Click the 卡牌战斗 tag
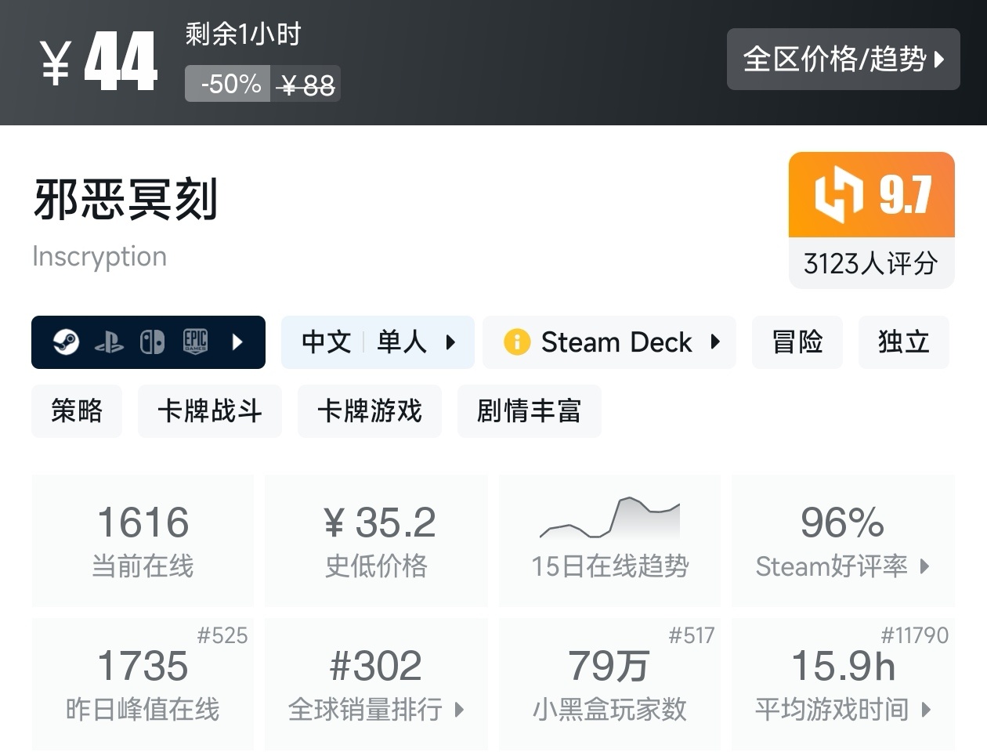 pos(209,410)
